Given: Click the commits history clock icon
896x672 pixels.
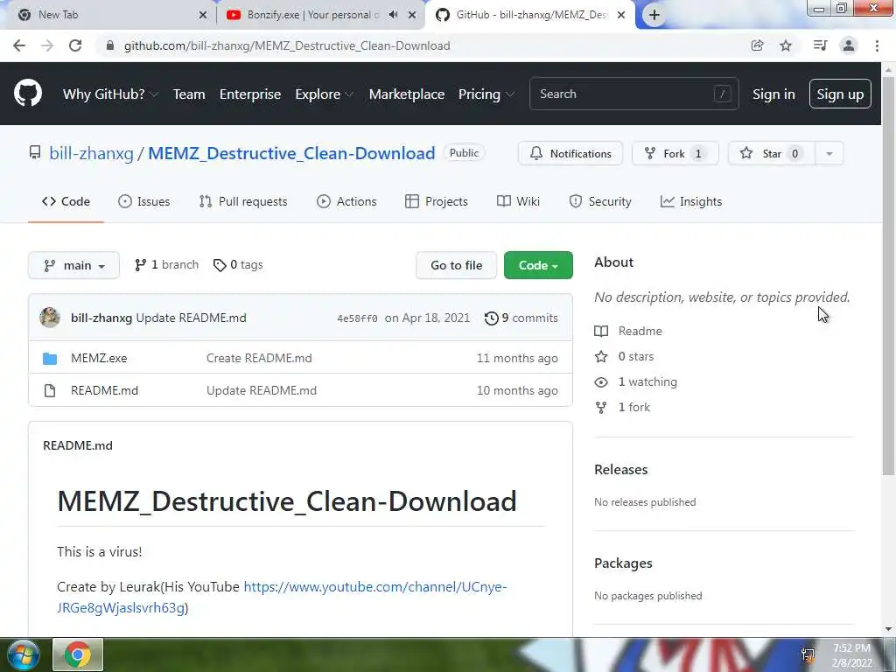Looking at the screenshot, I should [x=492, y=318].
